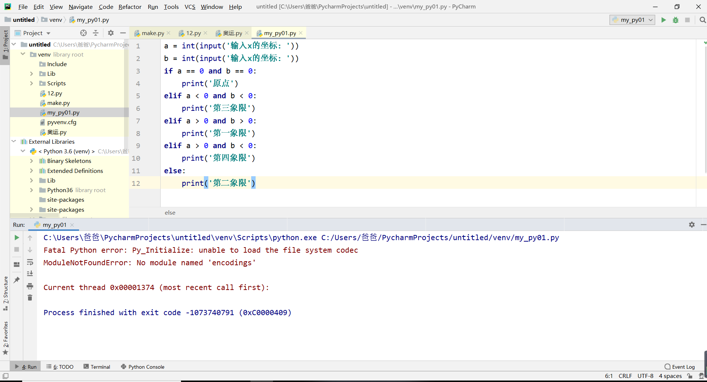Click venv breadcrumb in navigation bar
The image size is (707, 382).
click(x=52, y=20)
